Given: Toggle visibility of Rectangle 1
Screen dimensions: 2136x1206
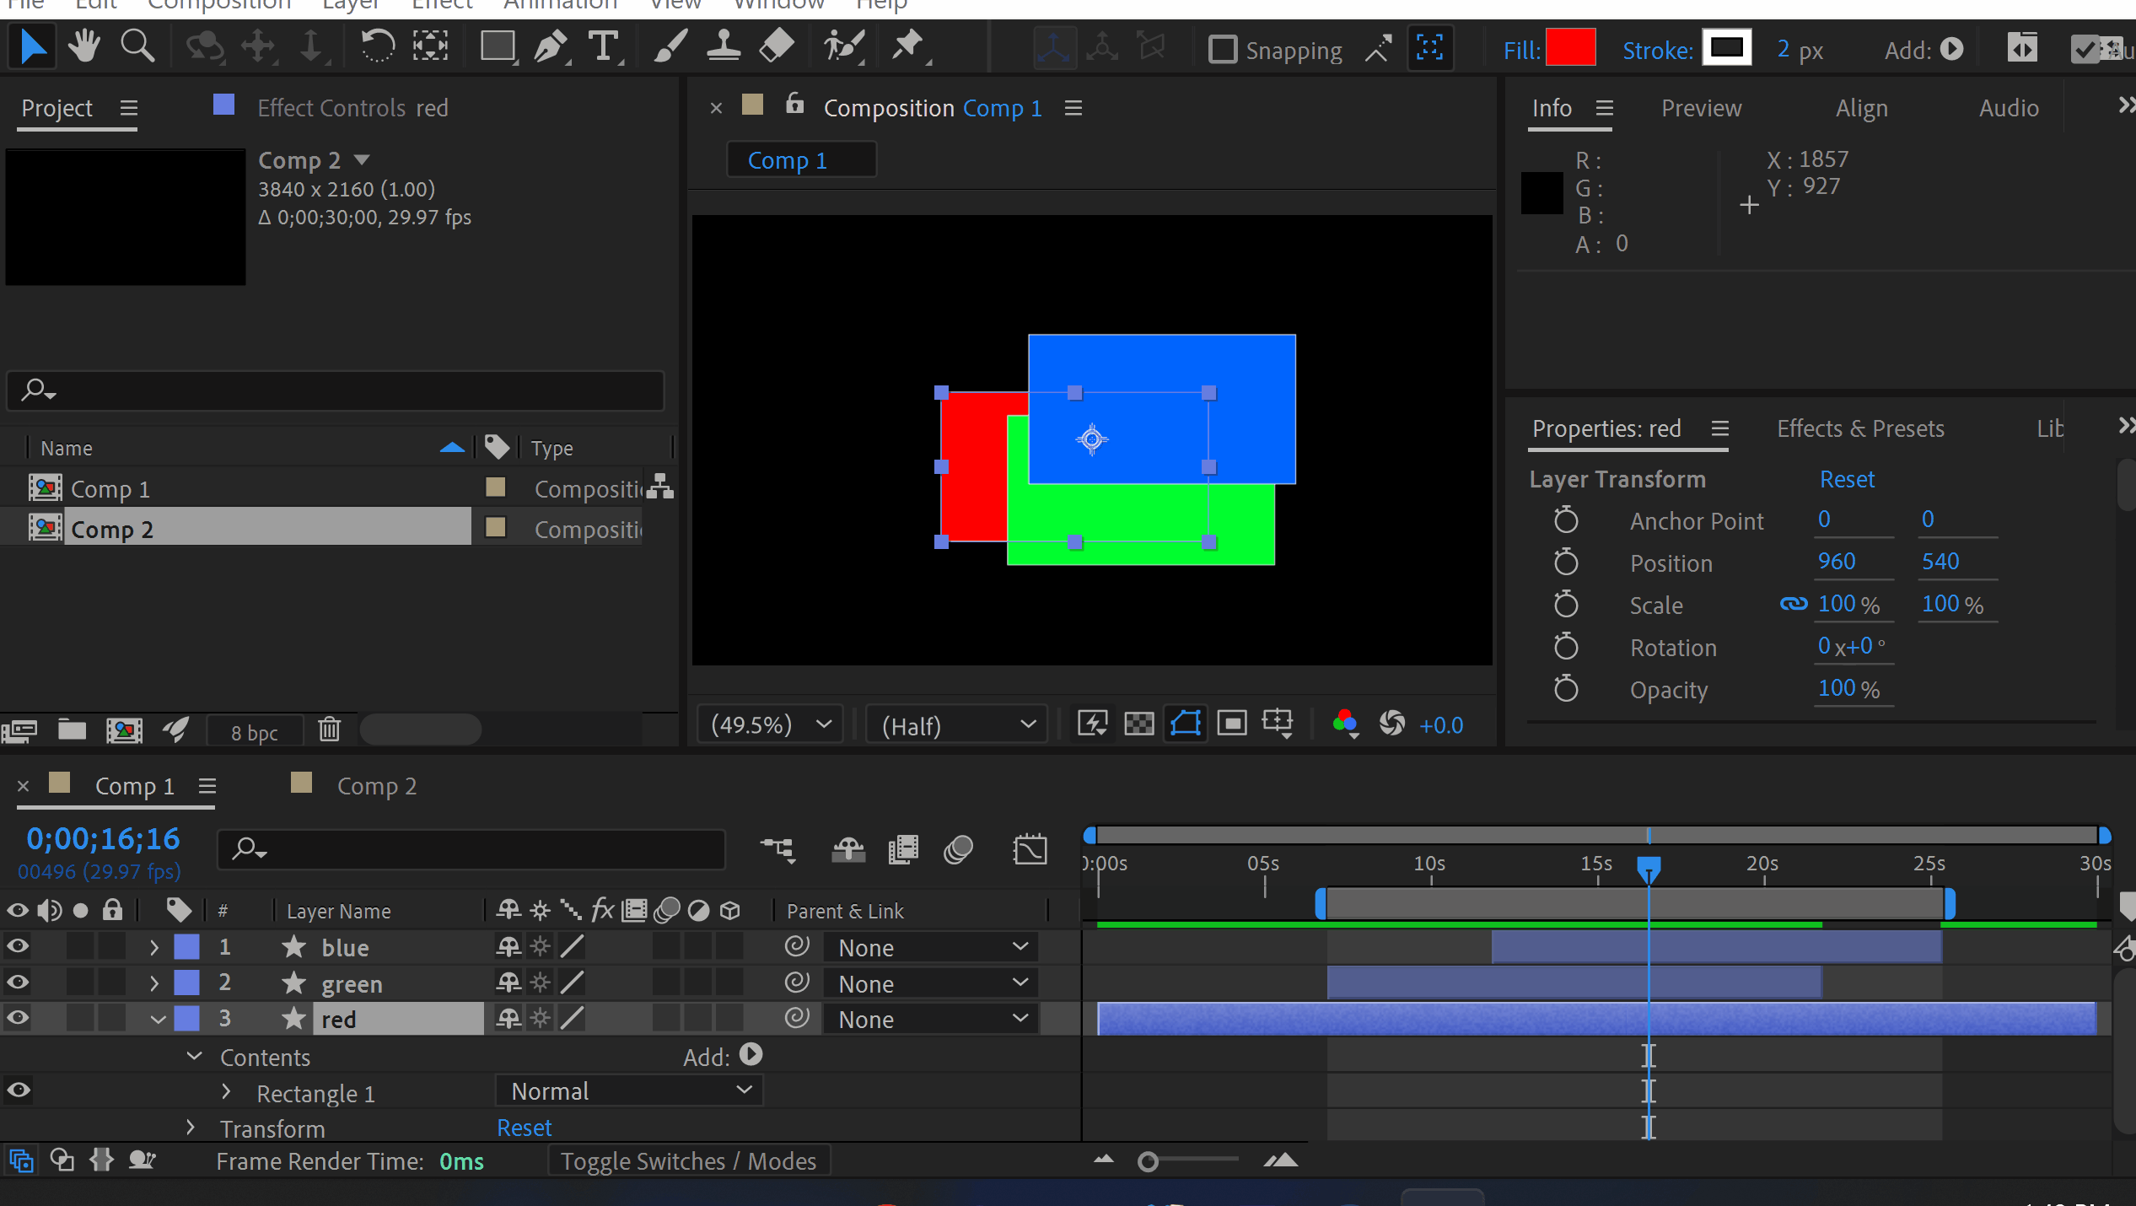Looking at the screenshot, I should (18, 1091).
